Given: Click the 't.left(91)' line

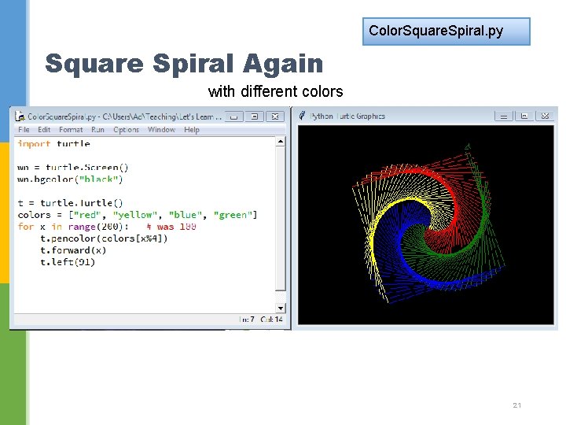Looking at the screenshot, I should click(x=68, y=262).
